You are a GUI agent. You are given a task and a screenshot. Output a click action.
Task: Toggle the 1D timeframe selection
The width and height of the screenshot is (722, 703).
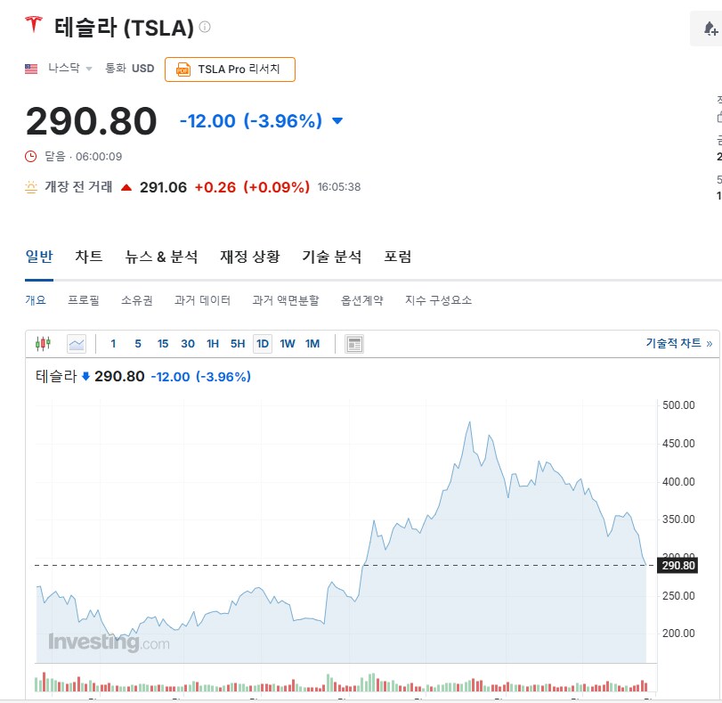[x=262, y=343]
